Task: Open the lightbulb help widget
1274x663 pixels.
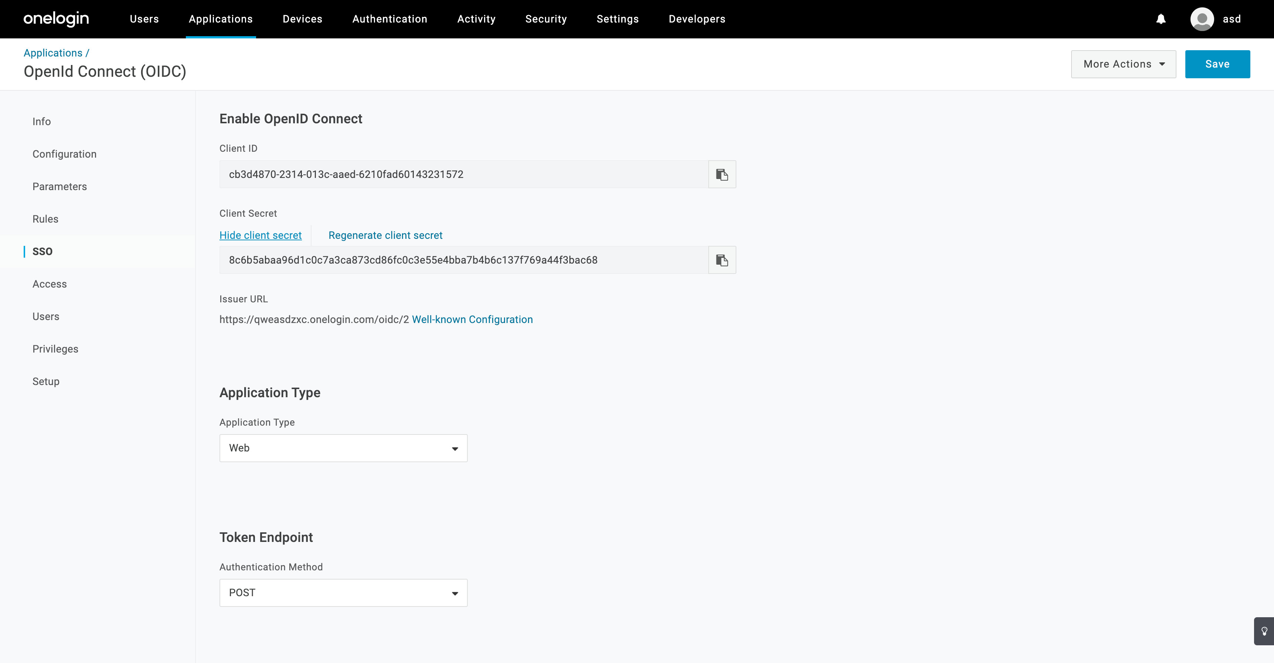Action: click(1264, 631)
